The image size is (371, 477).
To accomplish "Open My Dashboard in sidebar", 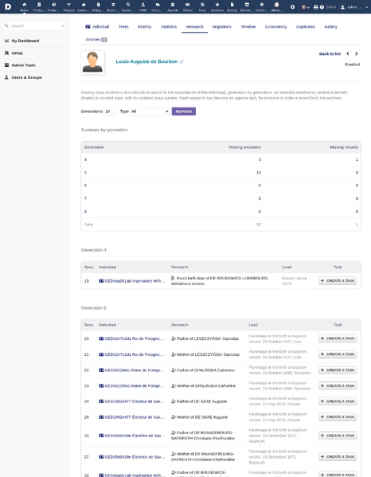I will pos(25,41).
